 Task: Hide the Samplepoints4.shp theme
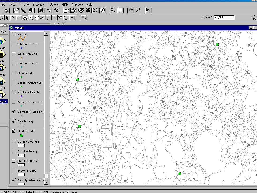(x=14, y=112)
